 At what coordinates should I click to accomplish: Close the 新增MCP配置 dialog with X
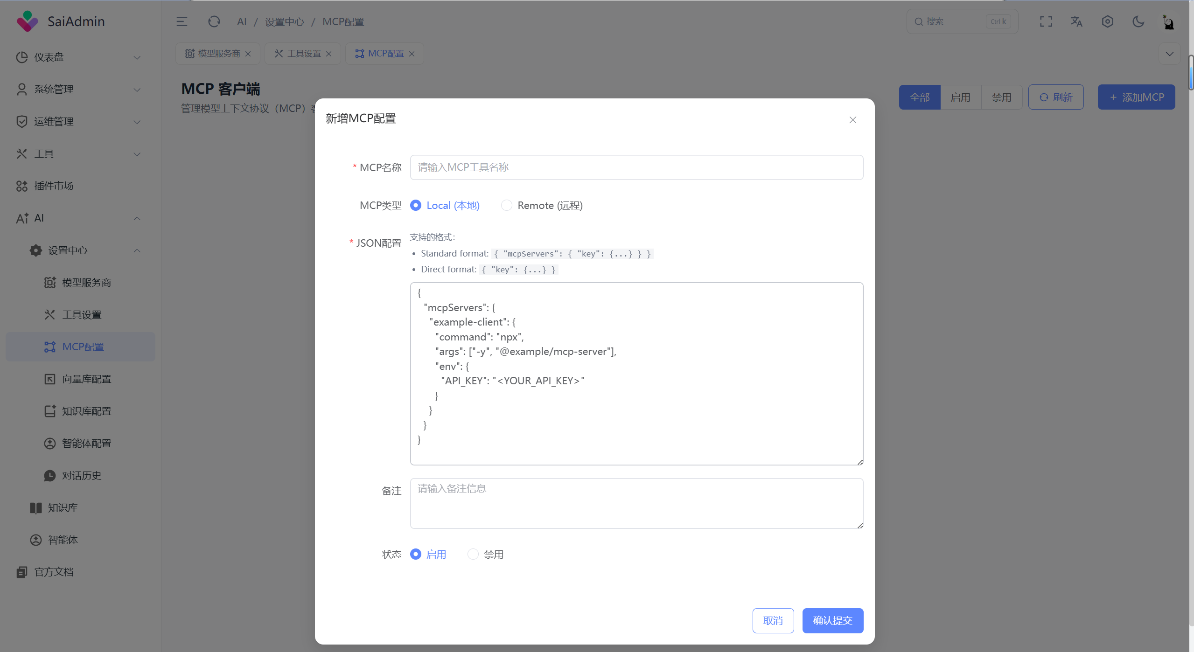tap(852, 120)
